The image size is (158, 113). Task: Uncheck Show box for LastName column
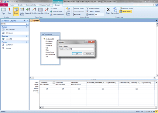click(x=79, y=89)
